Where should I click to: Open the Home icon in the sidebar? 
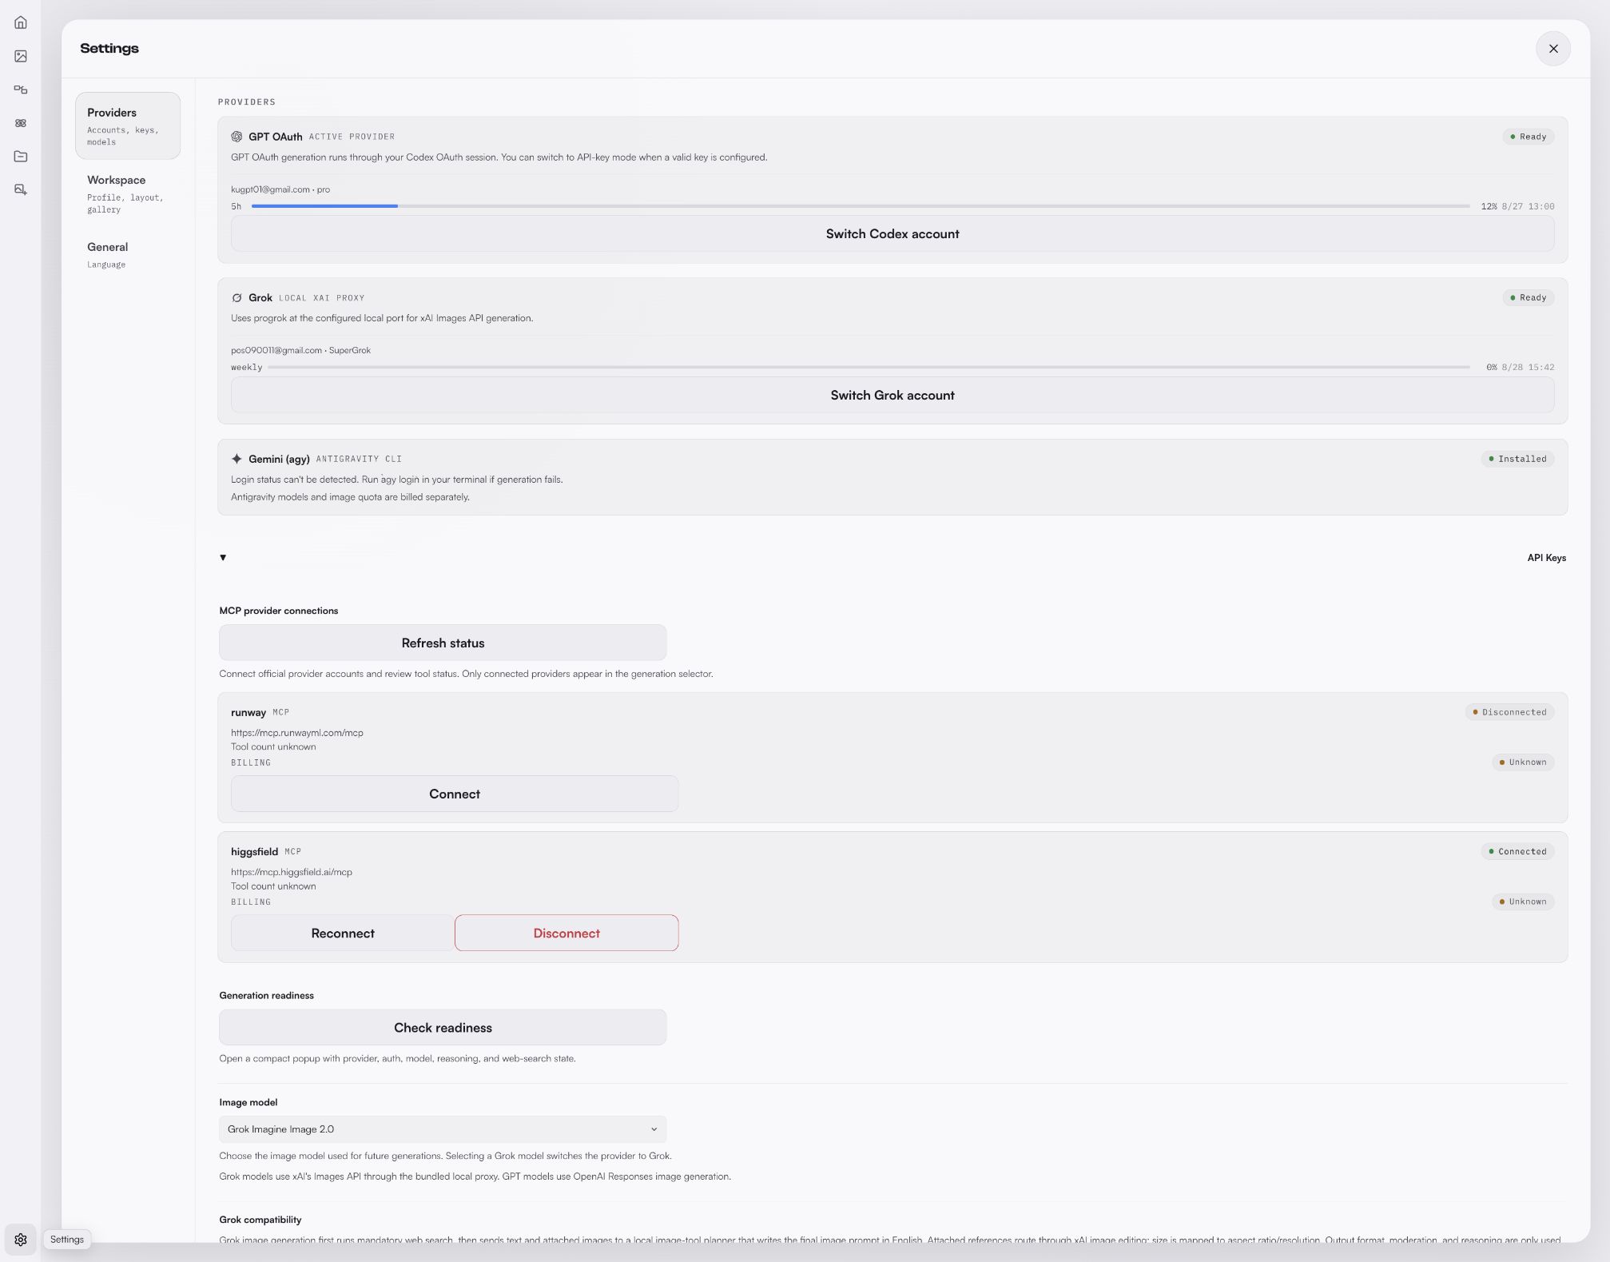point(21,22)
